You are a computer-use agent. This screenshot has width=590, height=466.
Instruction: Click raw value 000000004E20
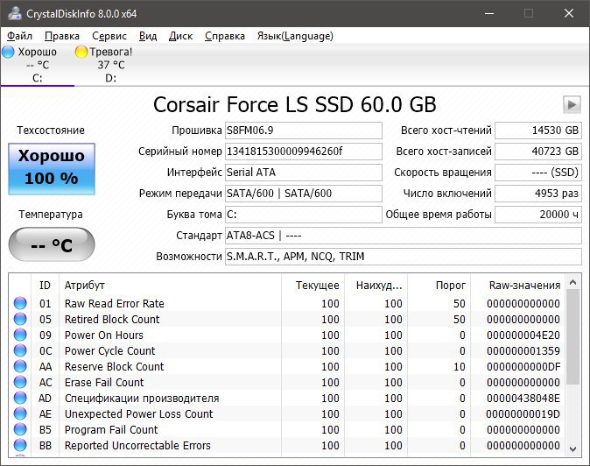[523, 335]
